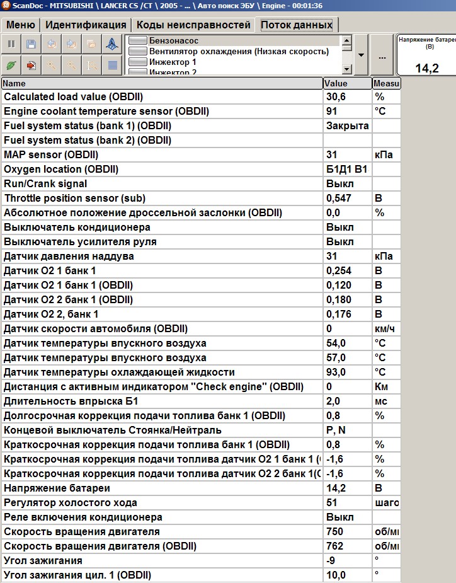Click the green leaf icon
The width and height of the screenshot is (456, 583).
click(x=11, y=65)
